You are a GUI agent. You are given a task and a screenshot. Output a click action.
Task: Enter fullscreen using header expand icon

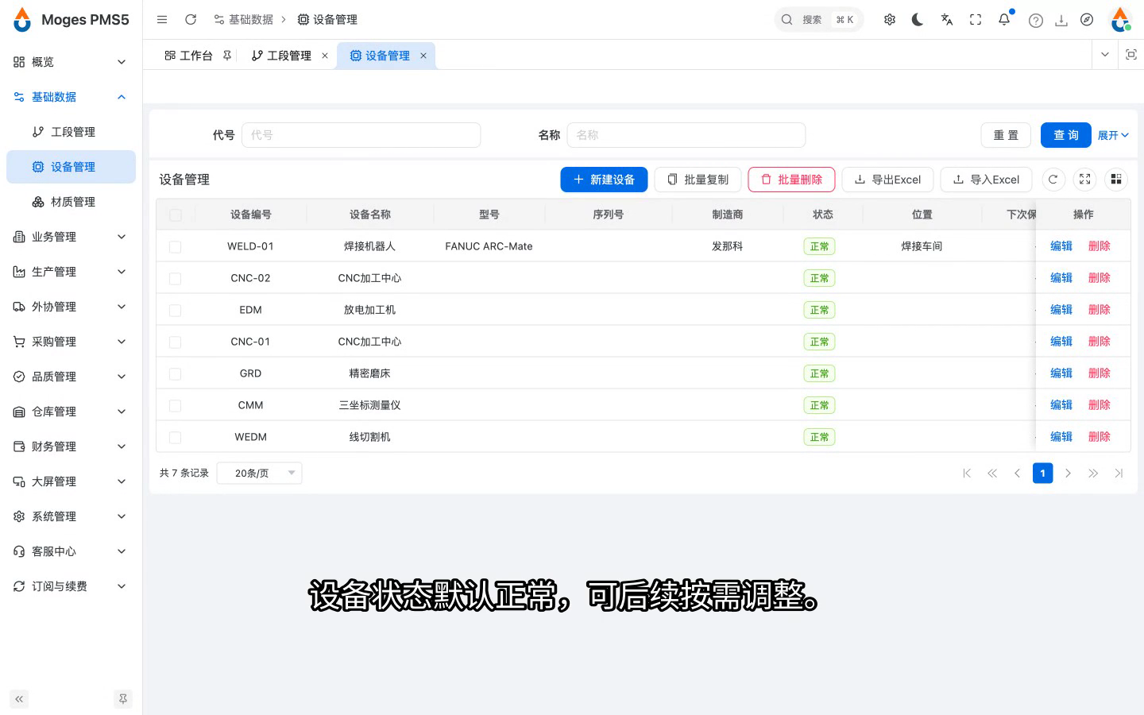976,20
